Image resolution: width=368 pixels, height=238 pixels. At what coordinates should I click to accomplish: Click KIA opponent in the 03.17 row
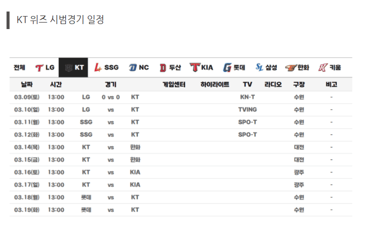(135, 185)
